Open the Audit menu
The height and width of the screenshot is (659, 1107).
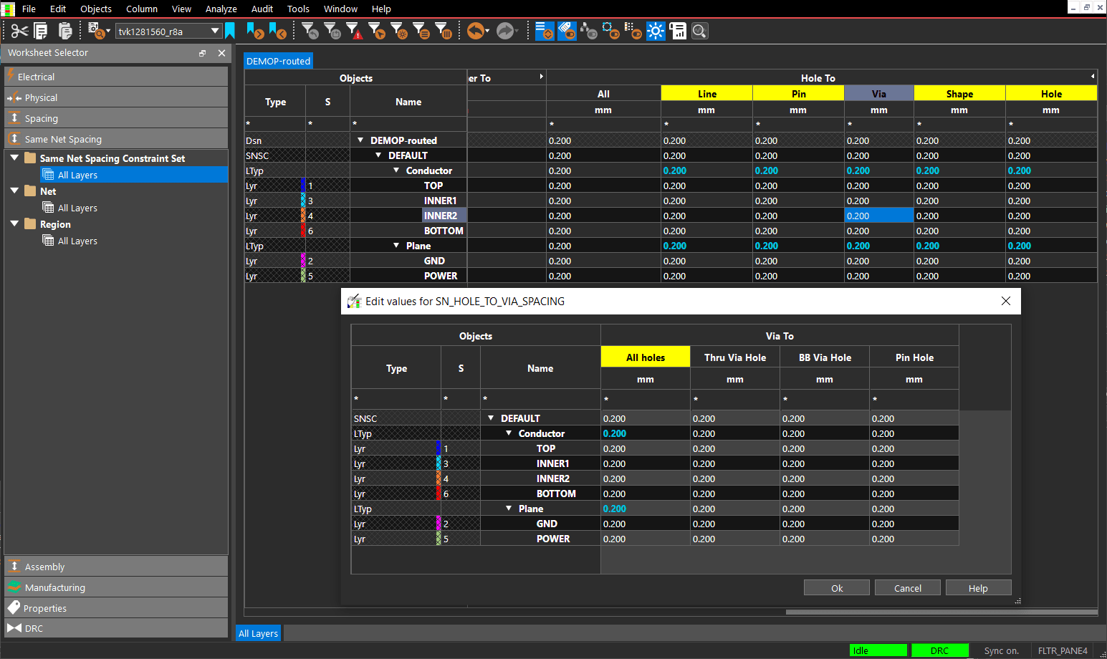(262, 9)
